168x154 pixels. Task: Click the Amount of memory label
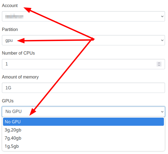pos(20,77)
